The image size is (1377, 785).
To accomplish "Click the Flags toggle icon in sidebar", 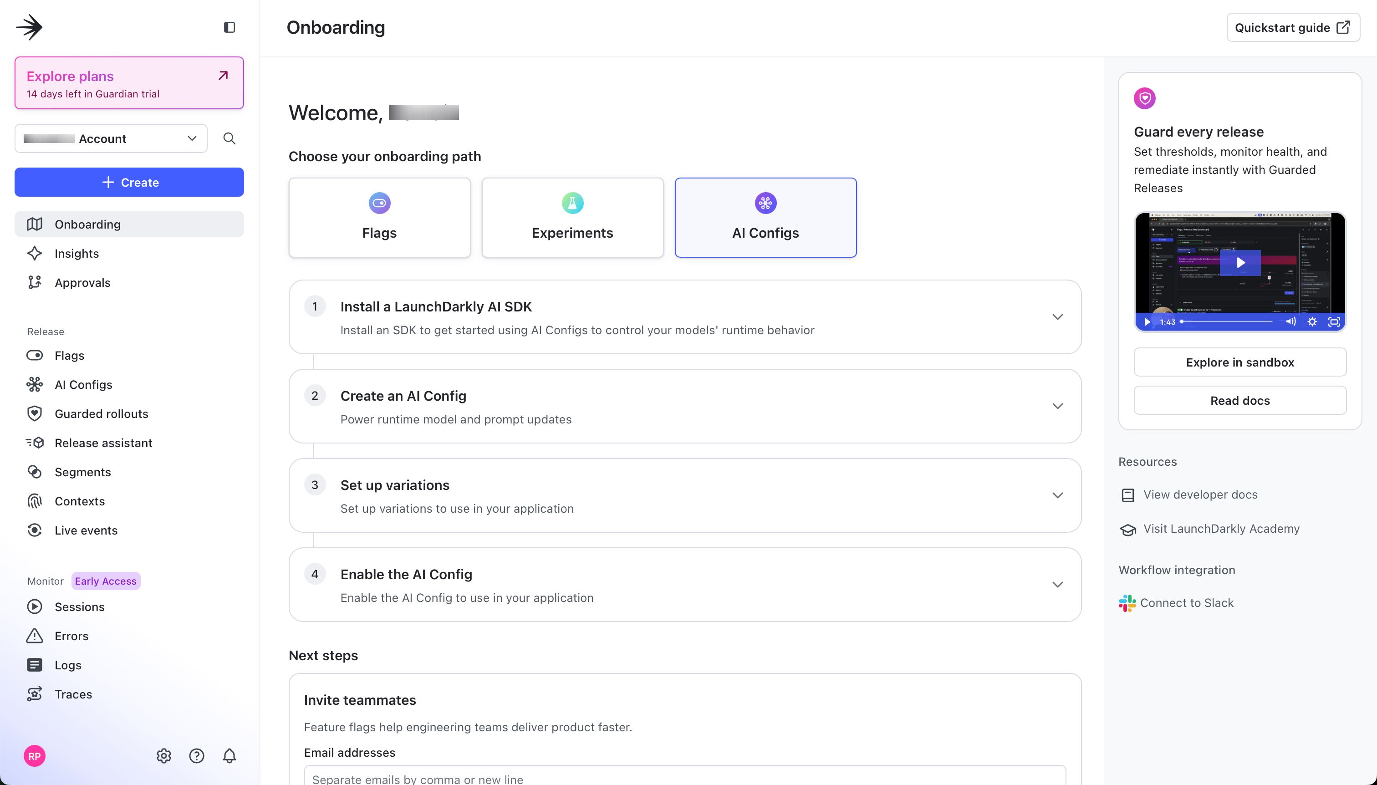I will click(35, 355).
